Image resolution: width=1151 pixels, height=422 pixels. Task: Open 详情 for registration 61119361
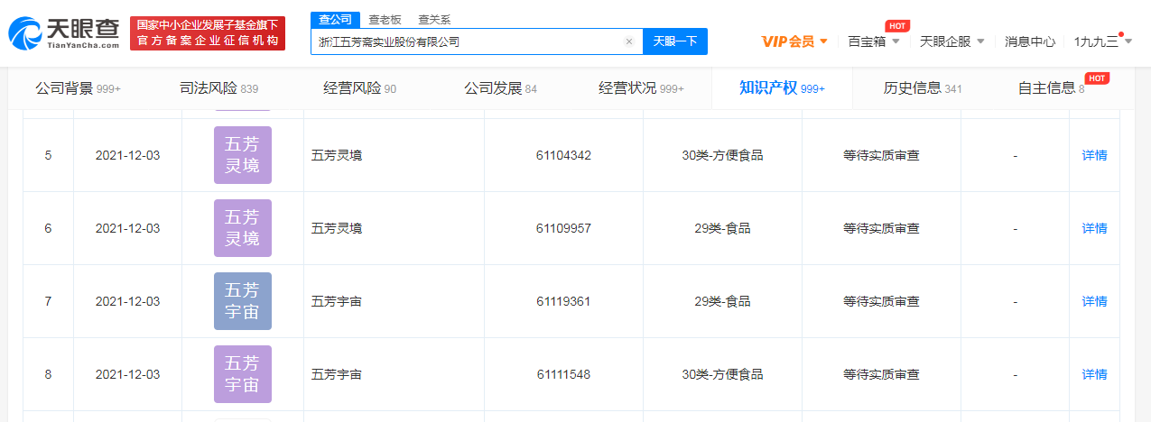click(x=1094, y=301)
